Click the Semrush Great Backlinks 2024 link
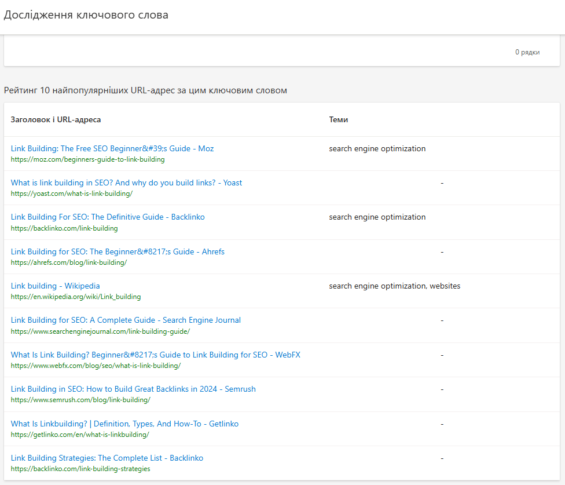 click(x=133, y=389)
